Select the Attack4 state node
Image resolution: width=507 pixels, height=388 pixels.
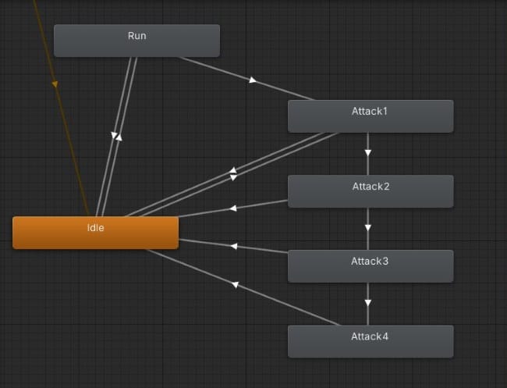point(370,341)
